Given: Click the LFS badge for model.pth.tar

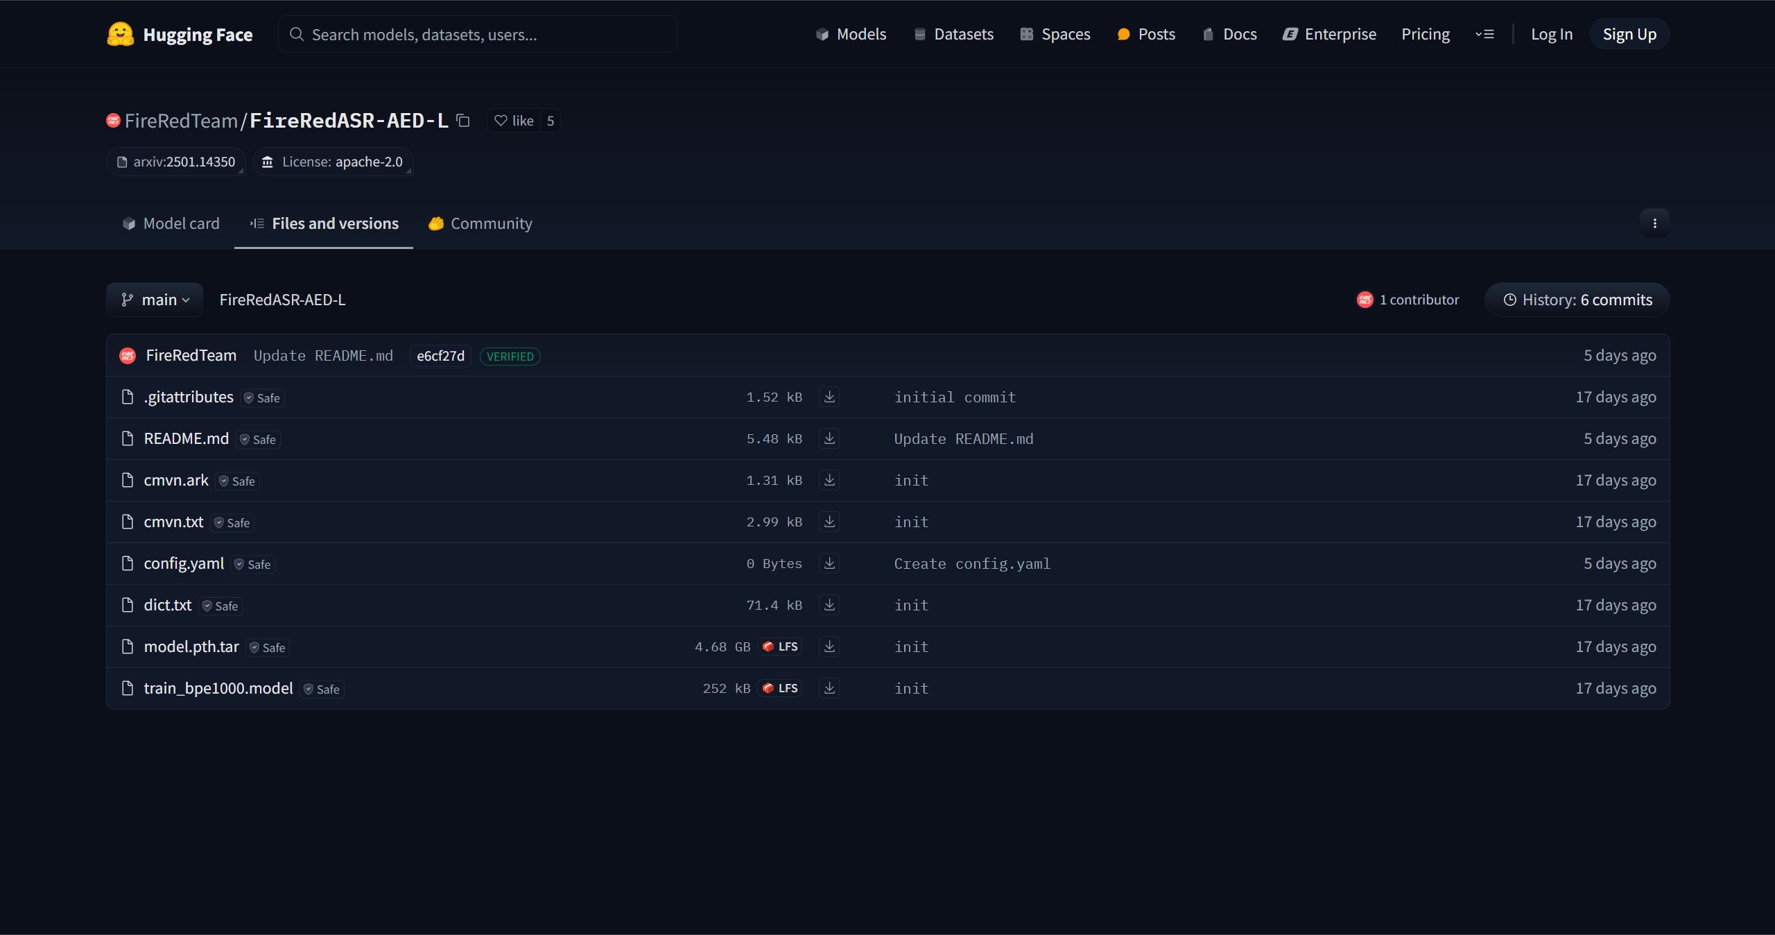Looking at the screenshot, I should tap(780, 646).
